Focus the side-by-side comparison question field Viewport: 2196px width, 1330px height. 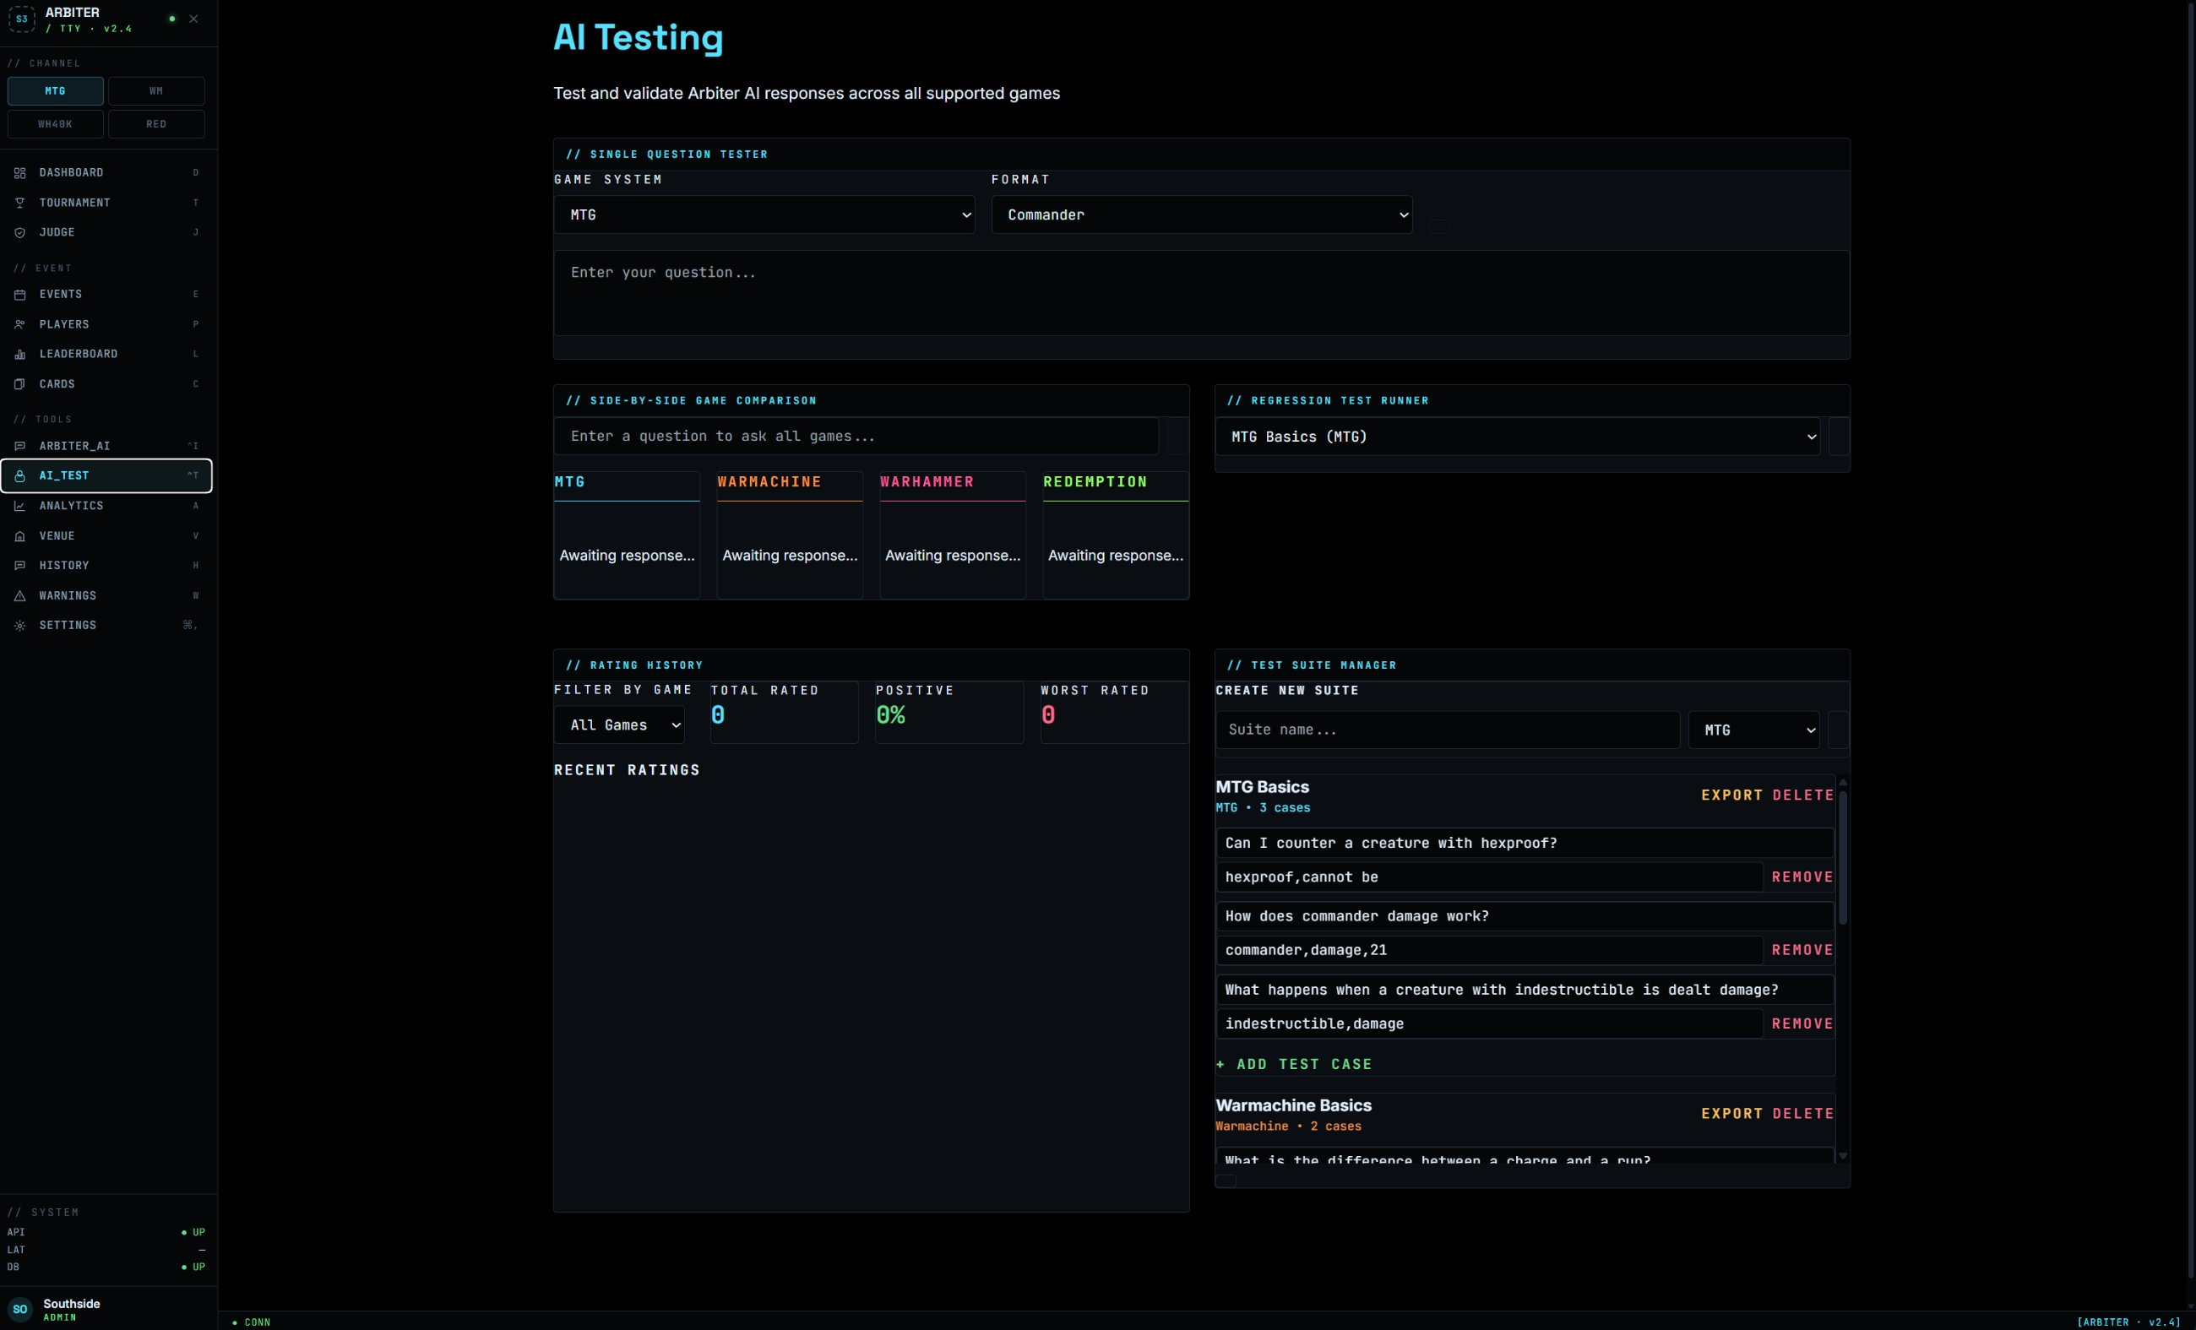pos(856,437)
